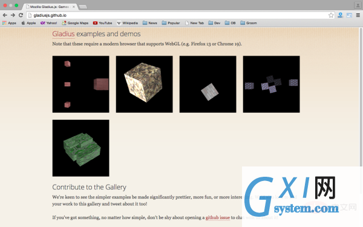363x227 pixels.
Task: Open the demo with clustered purple cubes
Action: tap(271, 84)
